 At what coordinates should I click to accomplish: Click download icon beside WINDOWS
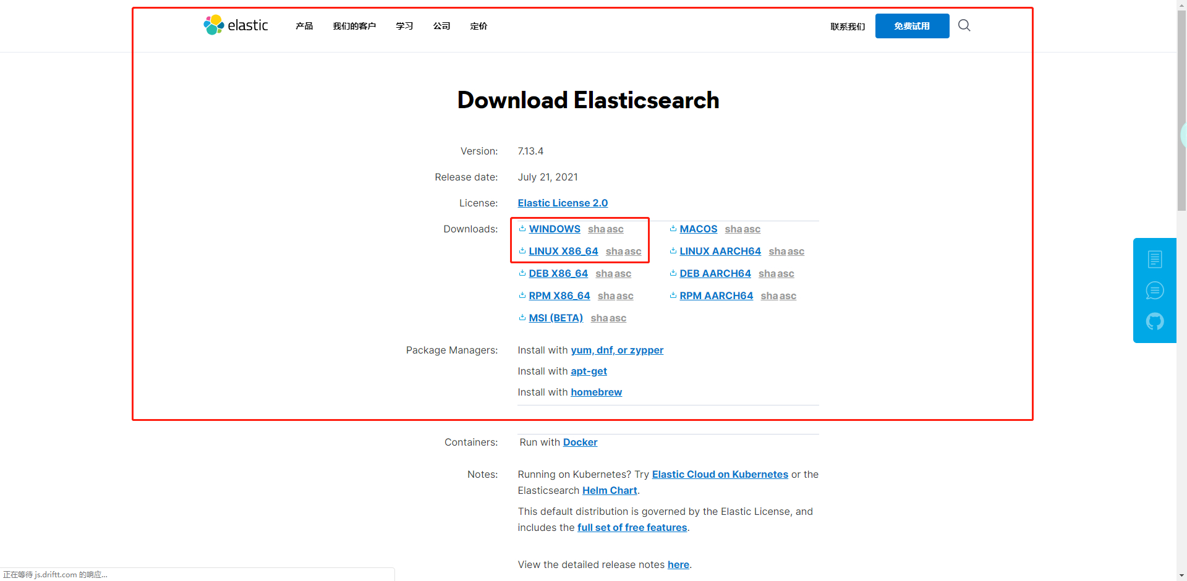tap(522, 229)
